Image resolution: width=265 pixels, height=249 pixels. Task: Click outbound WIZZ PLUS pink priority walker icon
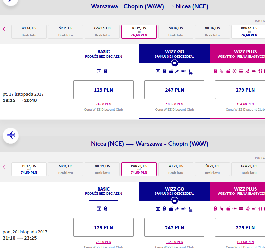pos(247,71)
